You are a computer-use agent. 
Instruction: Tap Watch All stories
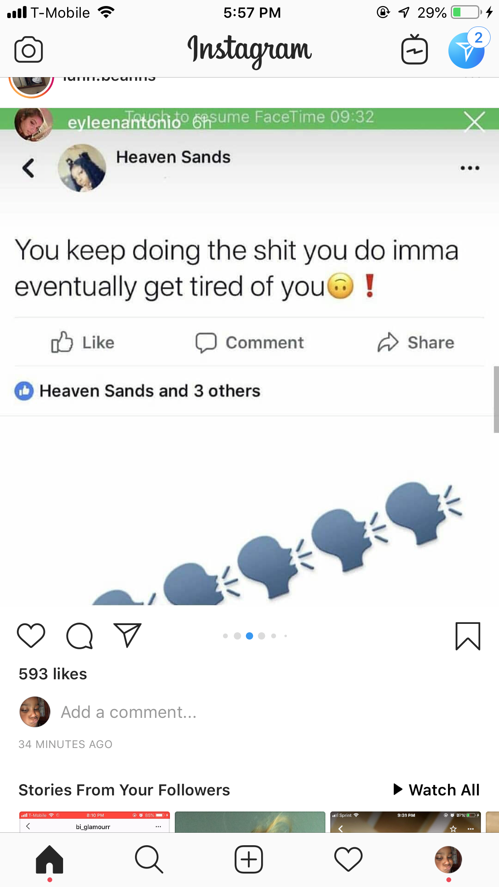coord(436,790)
